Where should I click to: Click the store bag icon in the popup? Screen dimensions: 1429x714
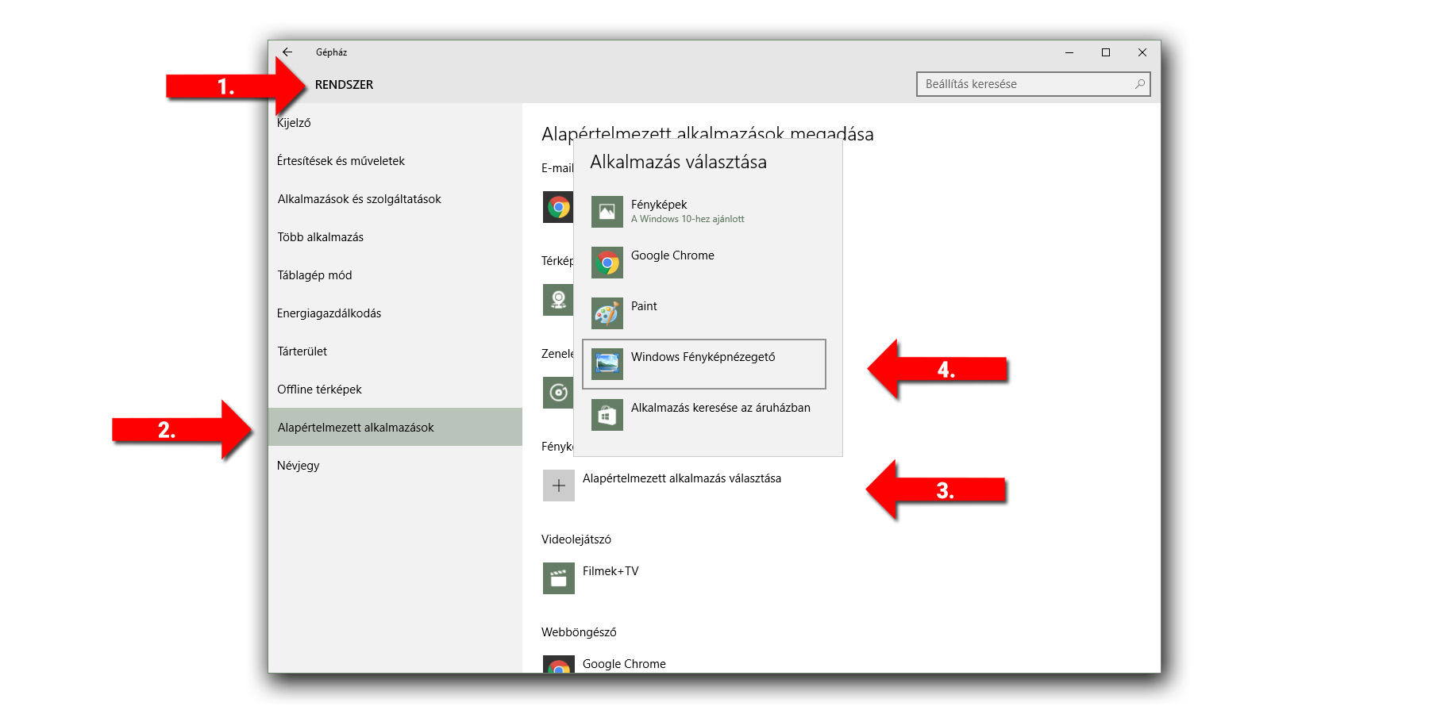click(x=607, y=415)
